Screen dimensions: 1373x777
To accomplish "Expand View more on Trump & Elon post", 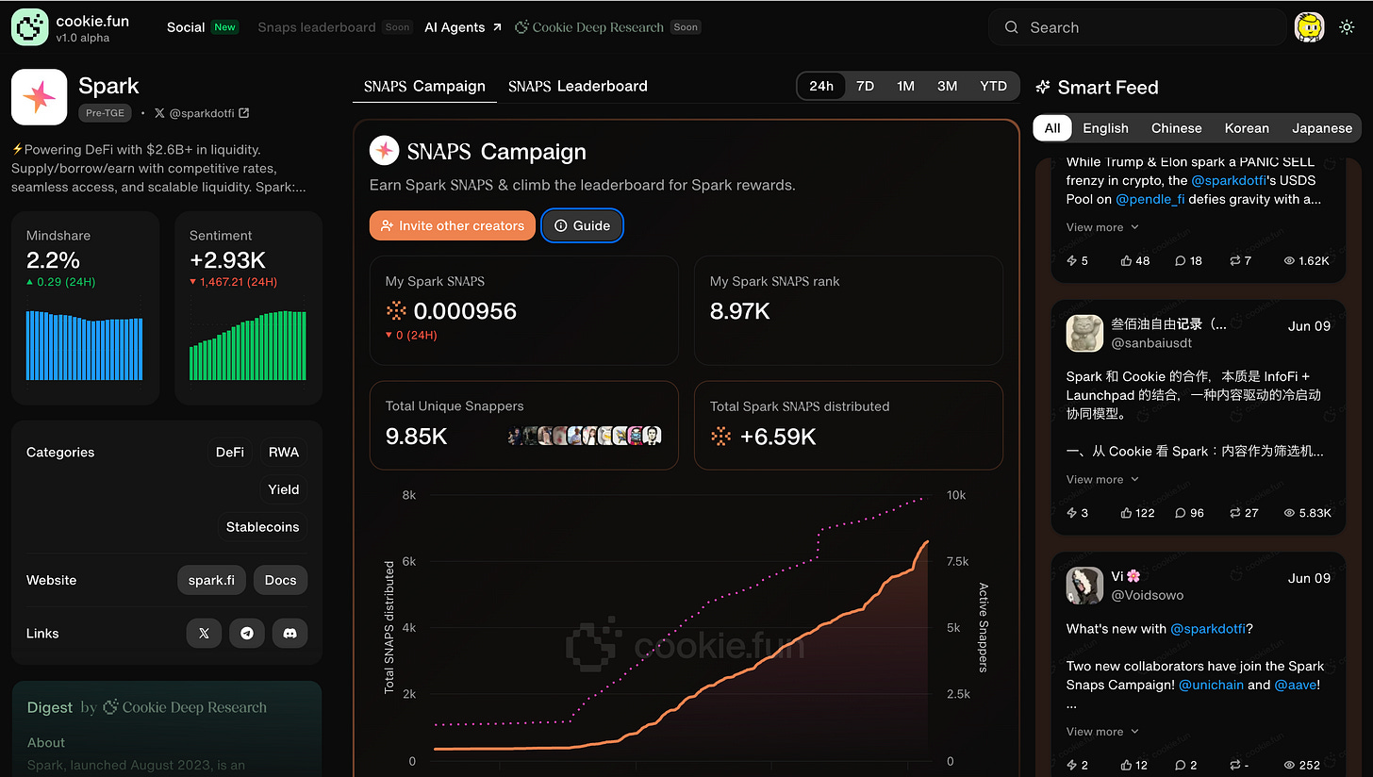I will point(1102,227).
